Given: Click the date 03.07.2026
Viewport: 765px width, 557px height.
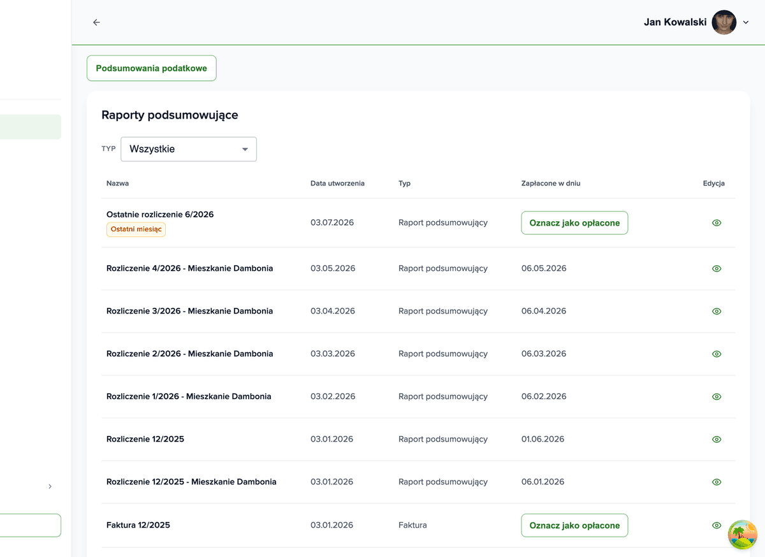Looking at the screenshot, I should [332, 223].
